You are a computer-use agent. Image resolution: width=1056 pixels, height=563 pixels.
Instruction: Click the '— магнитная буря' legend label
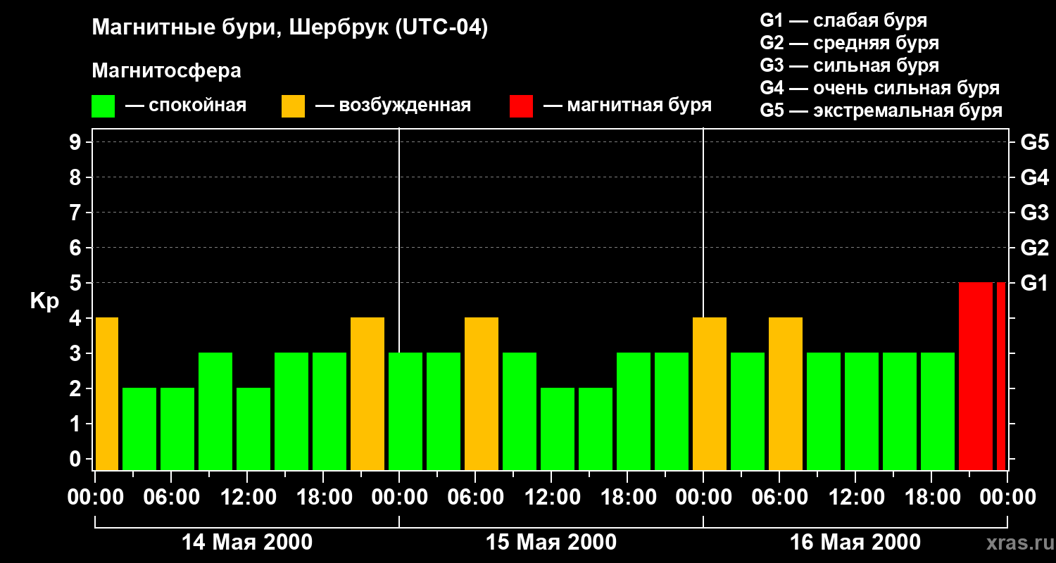point(628,106)
